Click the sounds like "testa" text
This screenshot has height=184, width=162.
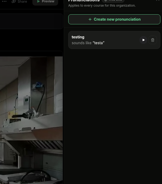[x=88, y=43]
